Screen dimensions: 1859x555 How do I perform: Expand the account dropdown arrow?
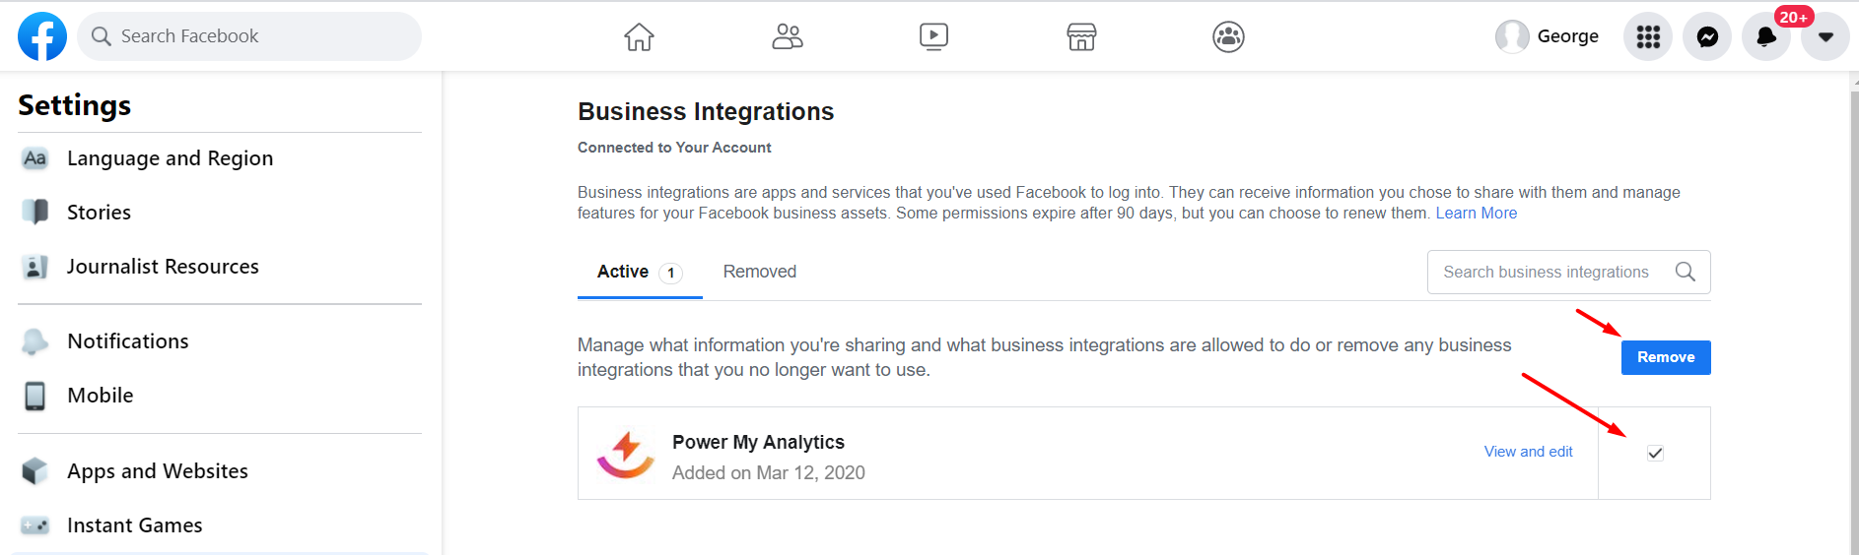(1825, 36)
